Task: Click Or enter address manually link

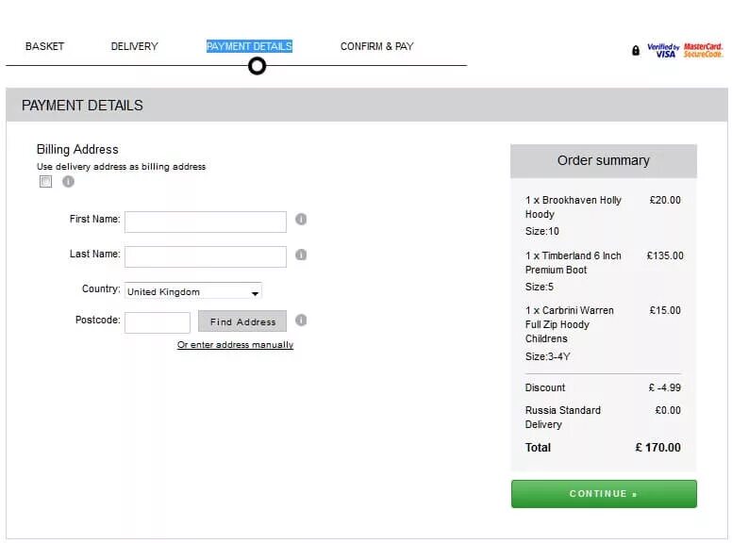Action: [x=235, y=345]
